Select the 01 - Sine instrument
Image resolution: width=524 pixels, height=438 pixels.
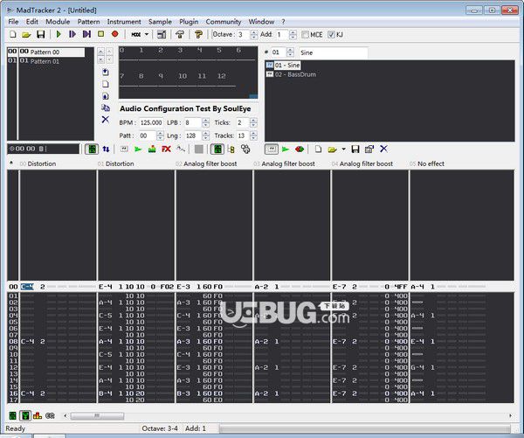(x=283, y=65)
